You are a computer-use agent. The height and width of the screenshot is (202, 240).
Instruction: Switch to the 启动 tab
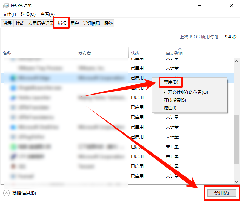[62, 23]
